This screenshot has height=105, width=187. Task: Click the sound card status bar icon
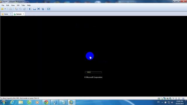(170, 98)
